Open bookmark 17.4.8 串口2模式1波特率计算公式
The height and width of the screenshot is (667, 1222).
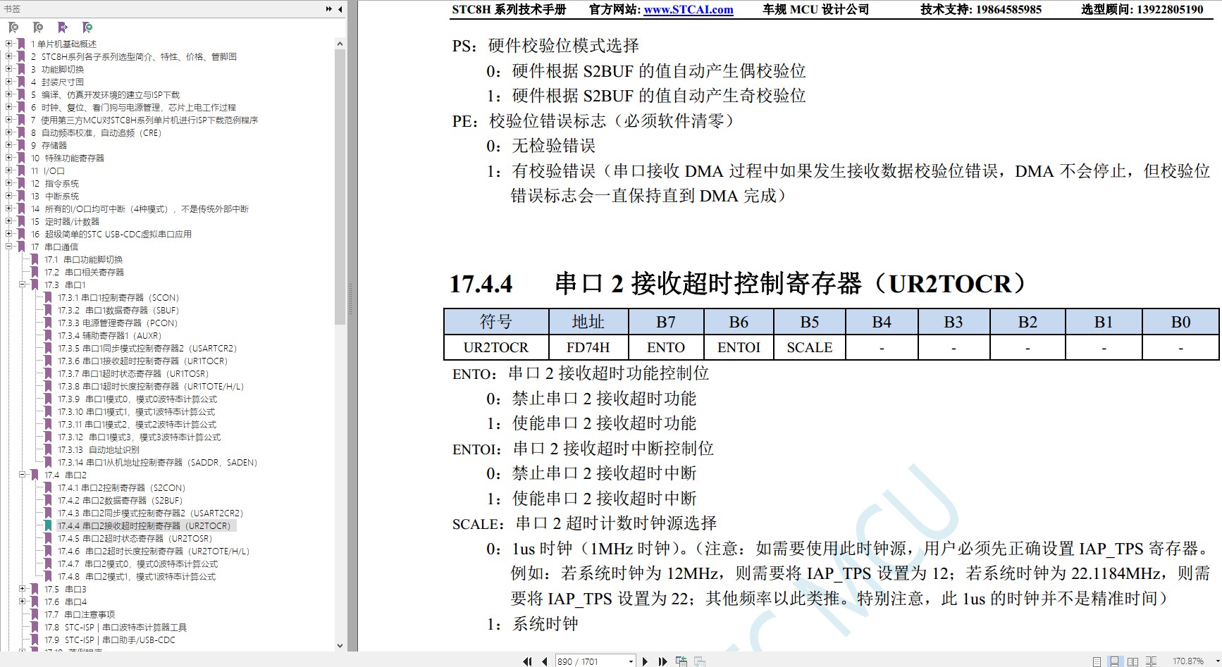pos(137,576)
